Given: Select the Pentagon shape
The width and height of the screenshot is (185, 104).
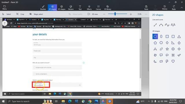Looking at the screenshot, I should click(x=155, y=43).
